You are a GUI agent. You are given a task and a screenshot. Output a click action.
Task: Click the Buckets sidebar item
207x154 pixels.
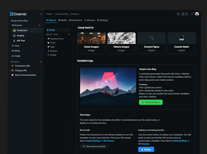(x=17, y=25)
